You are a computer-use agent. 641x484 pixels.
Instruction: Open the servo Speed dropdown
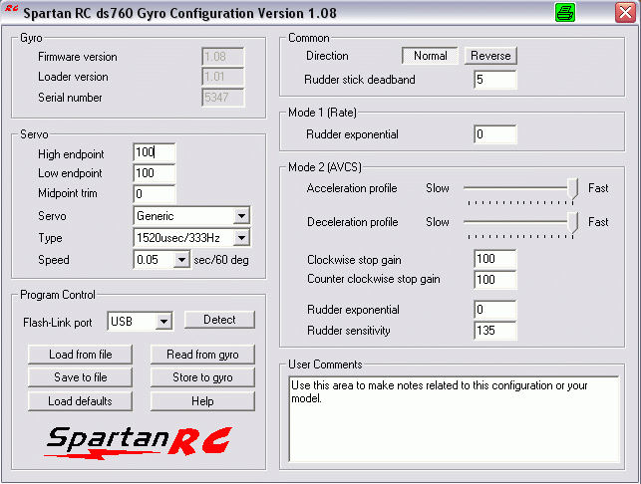[x=181, y=260]
